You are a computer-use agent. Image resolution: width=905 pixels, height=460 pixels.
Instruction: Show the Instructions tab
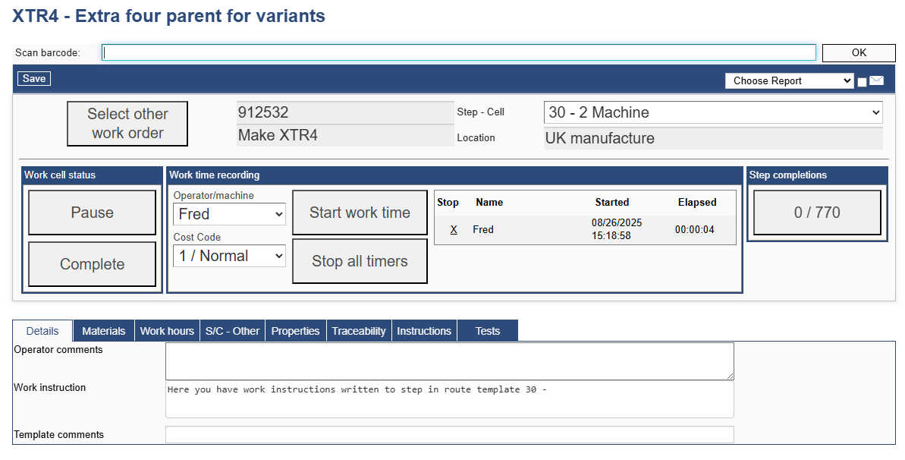[424, 331]
